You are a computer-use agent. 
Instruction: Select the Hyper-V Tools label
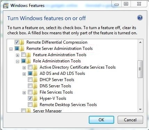(x=53, y=98)
